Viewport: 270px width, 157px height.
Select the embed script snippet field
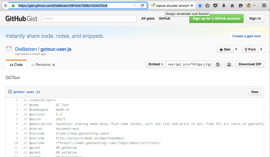pos(190,64)
